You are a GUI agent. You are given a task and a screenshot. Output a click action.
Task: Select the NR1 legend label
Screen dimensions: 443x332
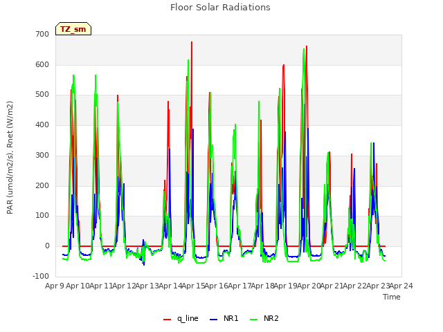(x=230, y=318)
